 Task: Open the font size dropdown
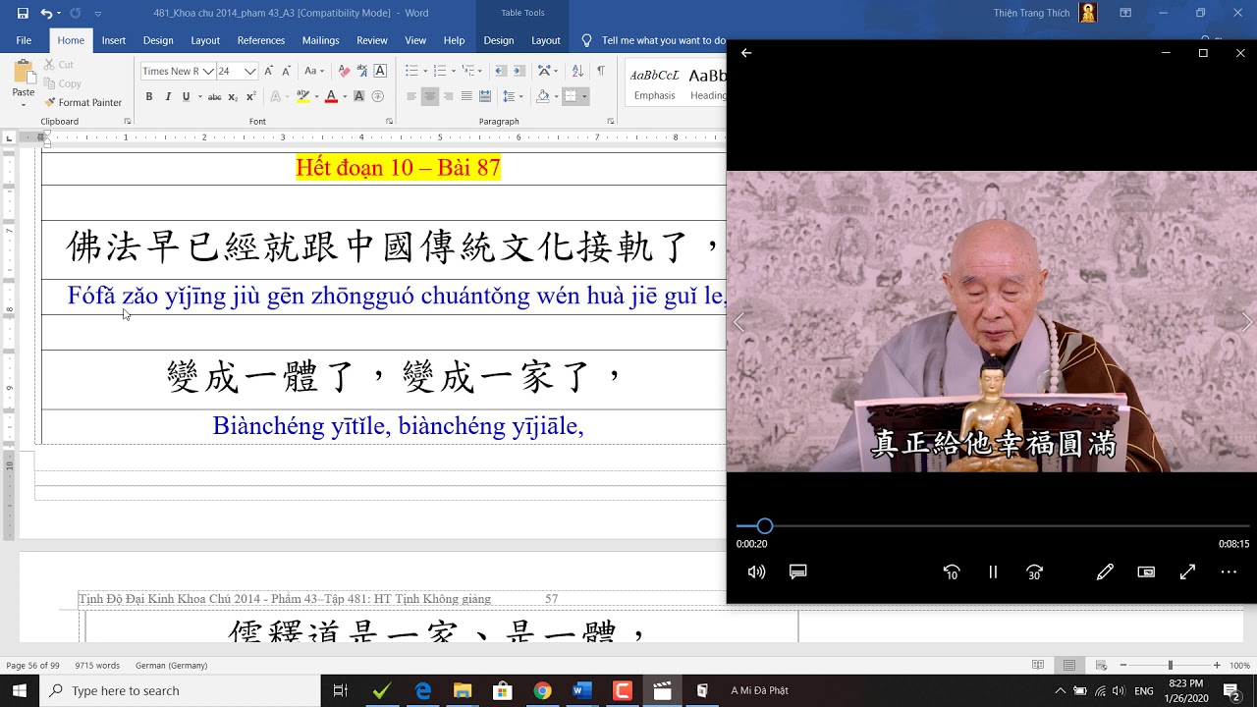[x=250, y=71]
